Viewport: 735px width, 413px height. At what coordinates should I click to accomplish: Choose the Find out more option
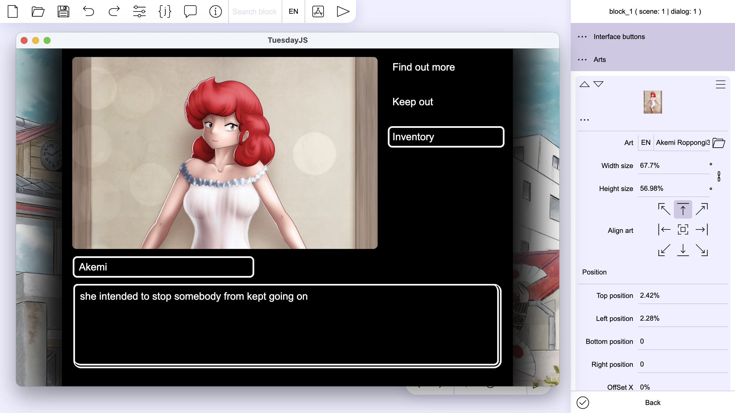click(x=423, y=67)
